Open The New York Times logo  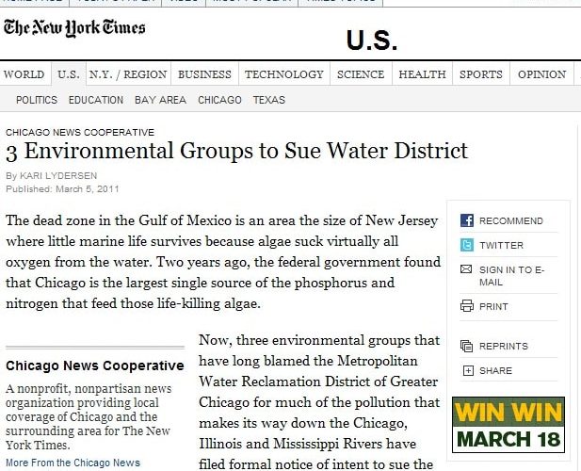[x=74, y=28]
